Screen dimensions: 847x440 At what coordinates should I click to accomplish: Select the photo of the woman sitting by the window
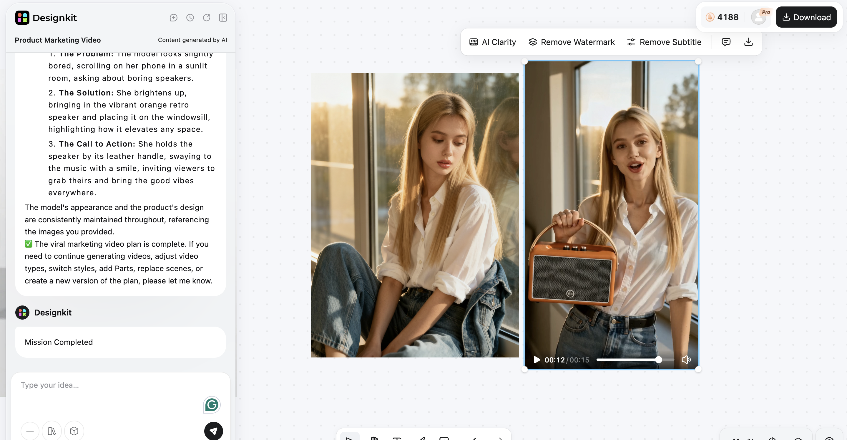tap(415, 215)
